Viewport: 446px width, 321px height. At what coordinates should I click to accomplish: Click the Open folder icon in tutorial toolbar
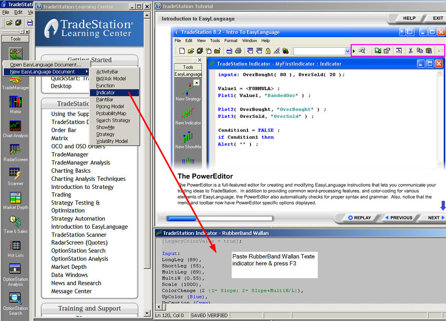pos(191,51)
